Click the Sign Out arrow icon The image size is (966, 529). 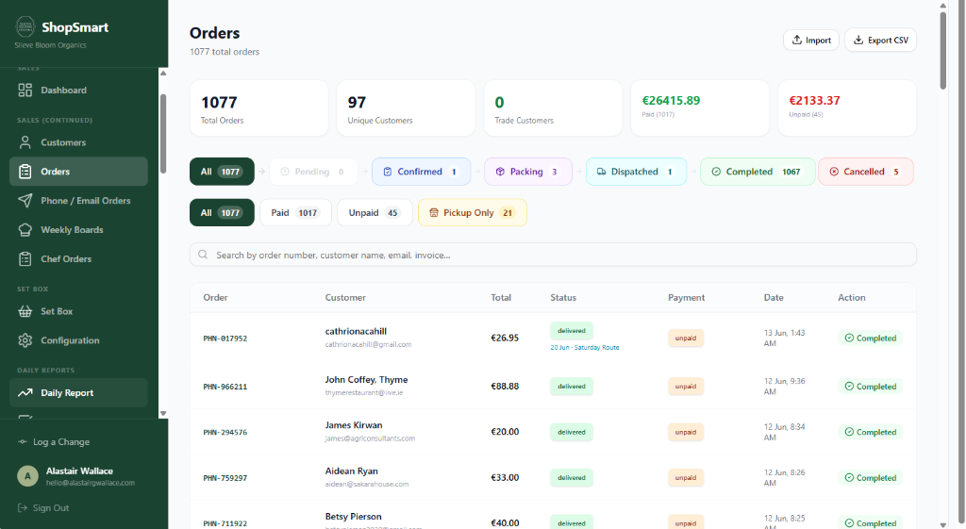(23, 507)
